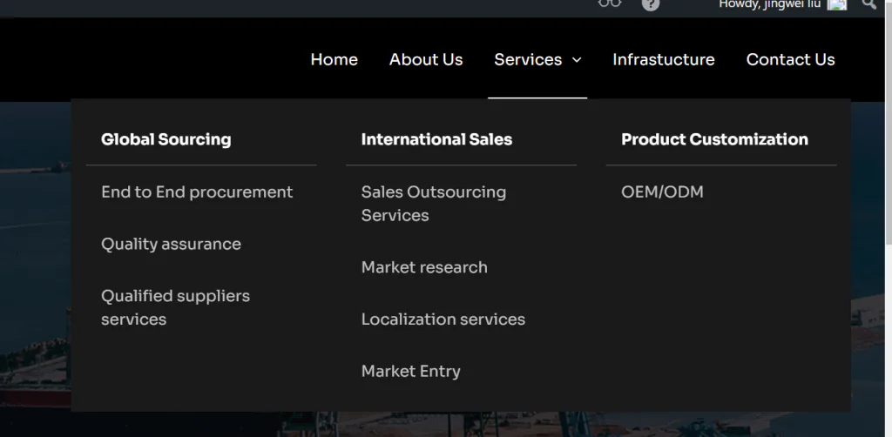
Task: Click the Global Sourcing heading
Action: point(166,139)
